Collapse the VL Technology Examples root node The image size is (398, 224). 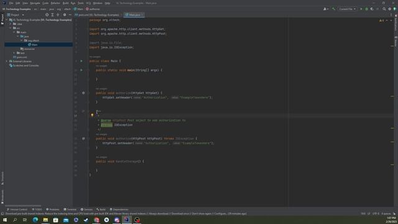[x=7, y=20]
